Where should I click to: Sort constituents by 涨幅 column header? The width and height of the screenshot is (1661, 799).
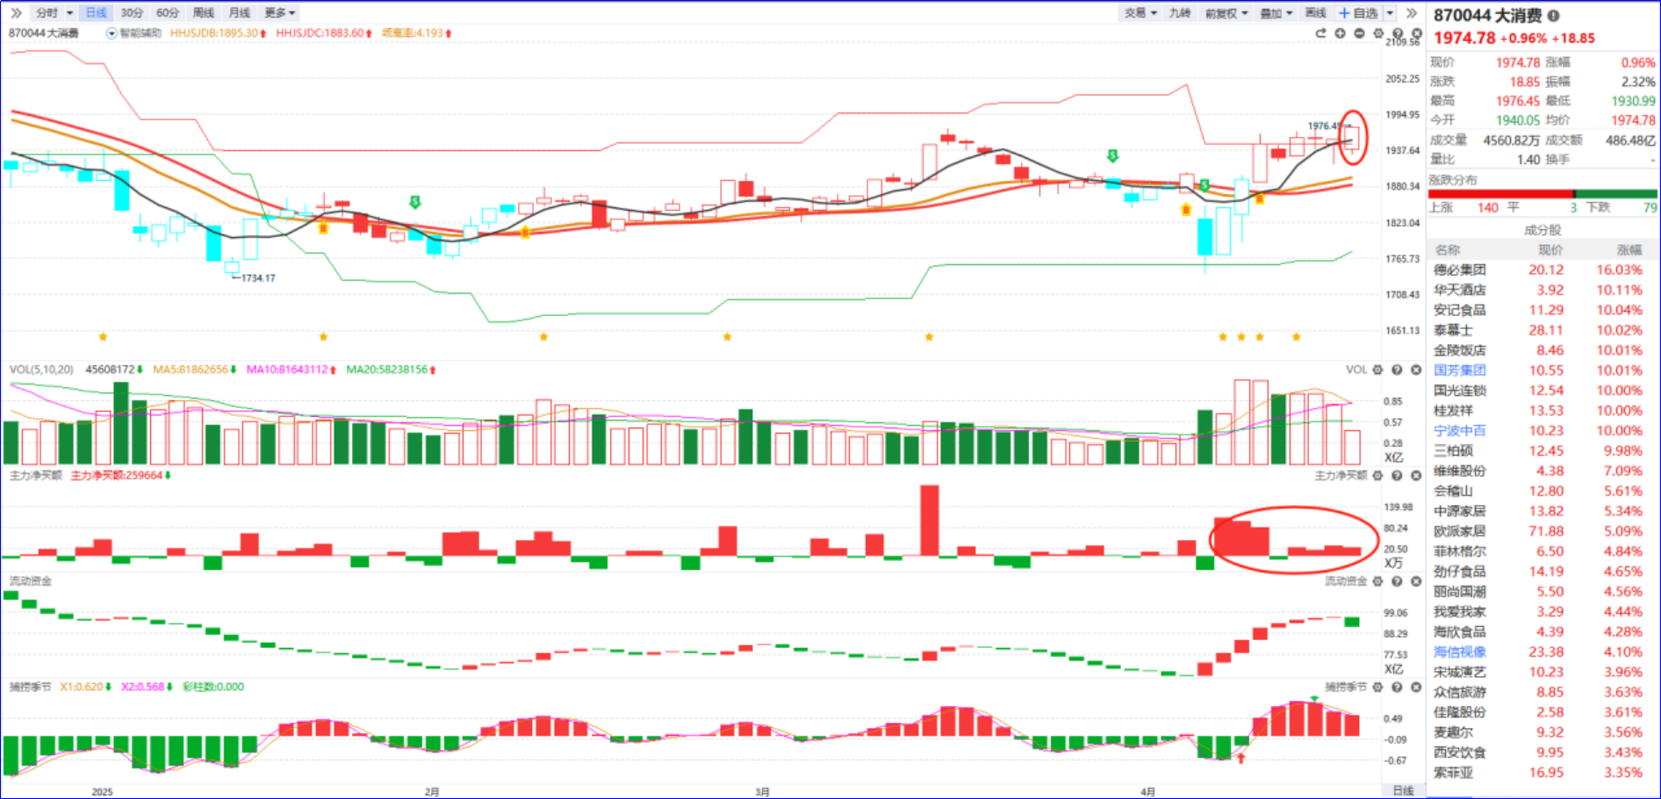click(1629, 250)
